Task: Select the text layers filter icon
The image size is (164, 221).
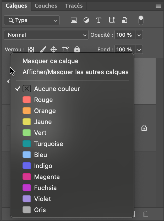Action: pyautogui.click(x=99, y=20)
